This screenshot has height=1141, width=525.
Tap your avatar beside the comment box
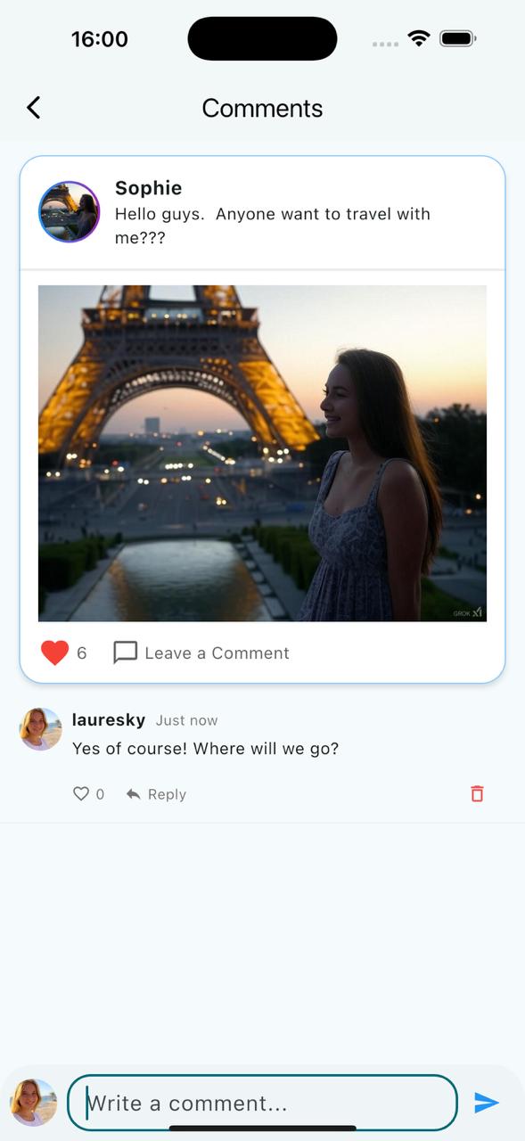click(x=33, y=1103)
